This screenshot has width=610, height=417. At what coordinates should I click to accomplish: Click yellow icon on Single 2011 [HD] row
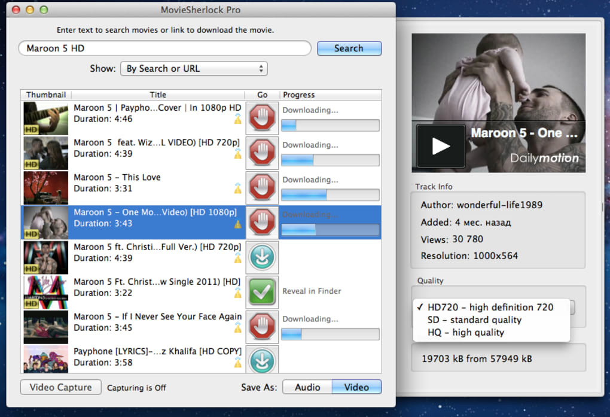click(237, 293)
